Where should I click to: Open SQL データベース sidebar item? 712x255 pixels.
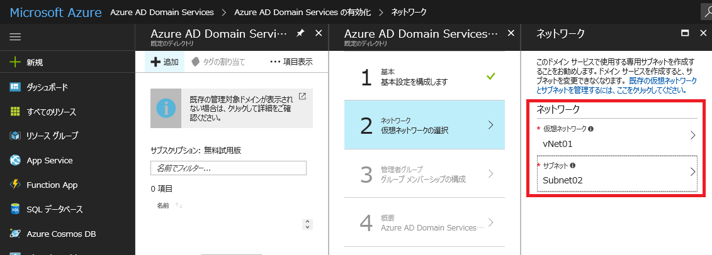[67, 209]
